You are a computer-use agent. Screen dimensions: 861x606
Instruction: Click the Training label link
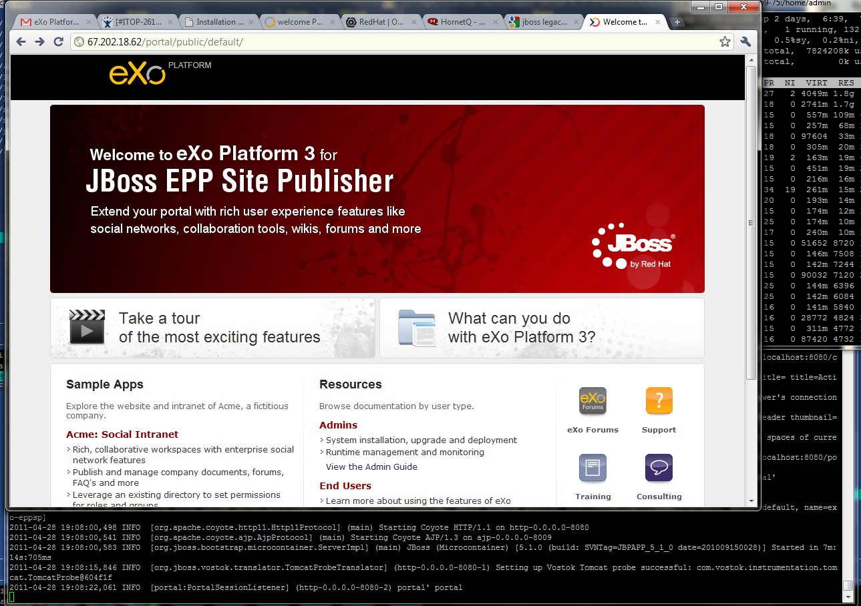[x=592, y=497]
